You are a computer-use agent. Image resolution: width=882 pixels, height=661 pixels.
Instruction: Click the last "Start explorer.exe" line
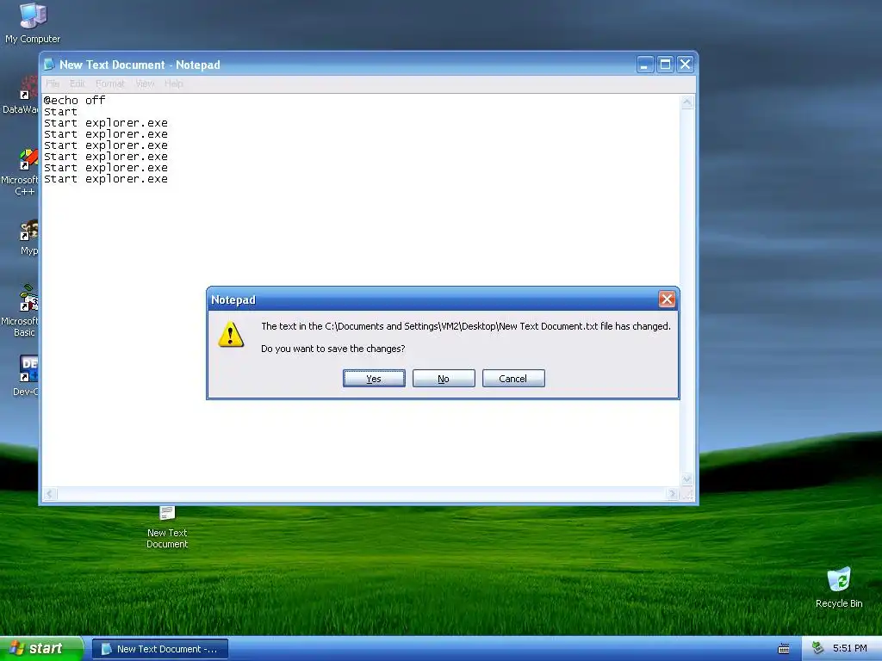point(106,179)
